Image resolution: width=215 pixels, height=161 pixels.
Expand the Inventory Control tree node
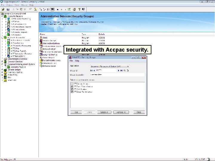click(2, 72)
